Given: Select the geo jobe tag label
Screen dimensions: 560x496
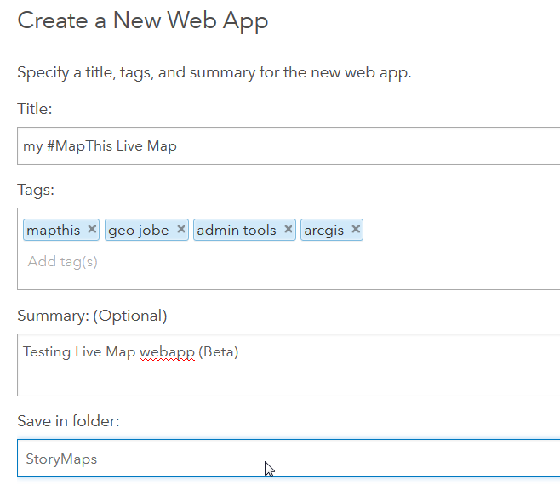Looking at the screenshot, I should [x=138, y=231].
